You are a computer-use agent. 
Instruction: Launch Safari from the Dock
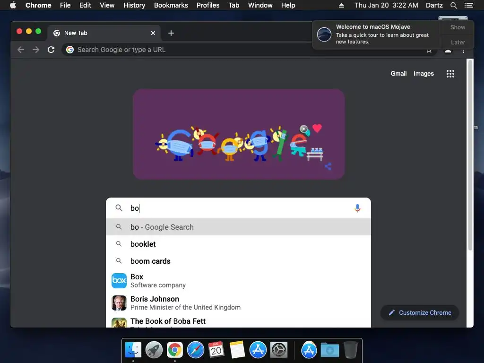tap(195, 350)
